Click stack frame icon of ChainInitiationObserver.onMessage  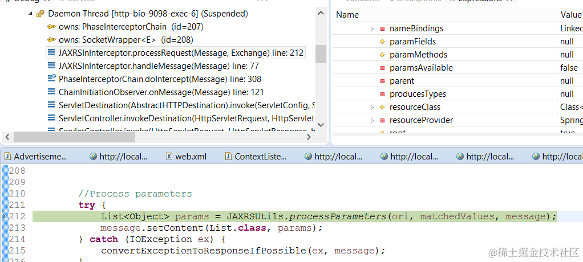click(52, 92)
